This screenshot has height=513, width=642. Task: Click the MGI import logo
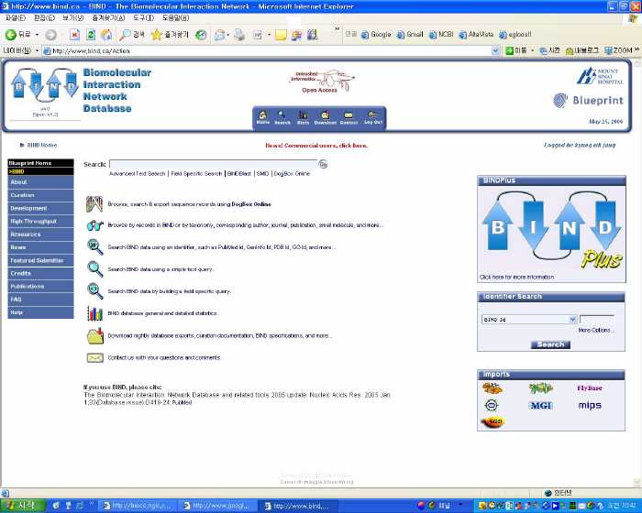click(541, 405)
